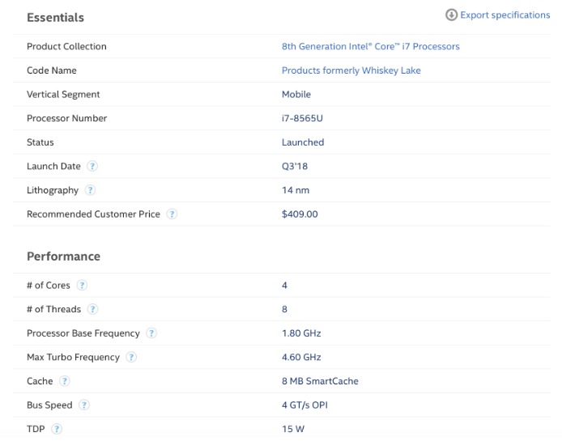The height and width of the screenshot is (441, 562).
Task: Select the Processor Base Frequency label
Action: [x=83, y=333]
